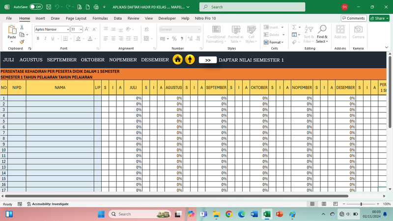The image size is (393, 221).
Task: Open the font name dropdown Aptos Narrow
Action: coord(68,29)
